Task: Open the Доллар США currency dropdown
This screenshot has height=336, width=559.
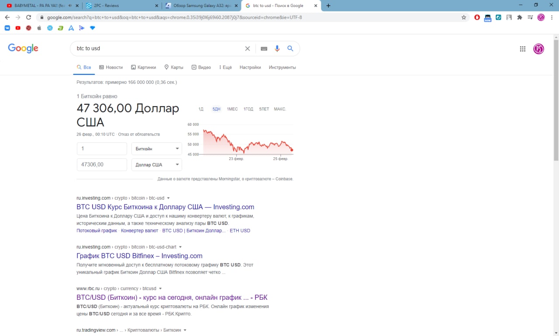Action: pyautogui.click(x=157, y=165)
